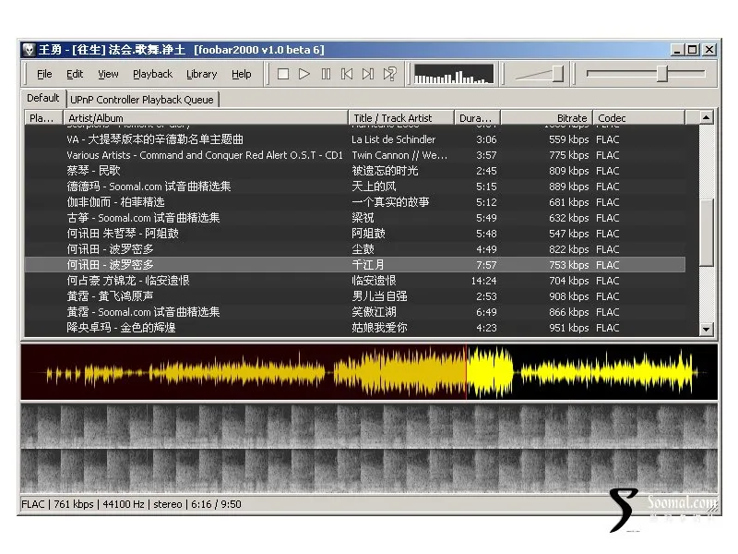
Task: Select the 何训田 朱哲琴 - 阿姐鼓 row
Action: click(x=355, y=234)
